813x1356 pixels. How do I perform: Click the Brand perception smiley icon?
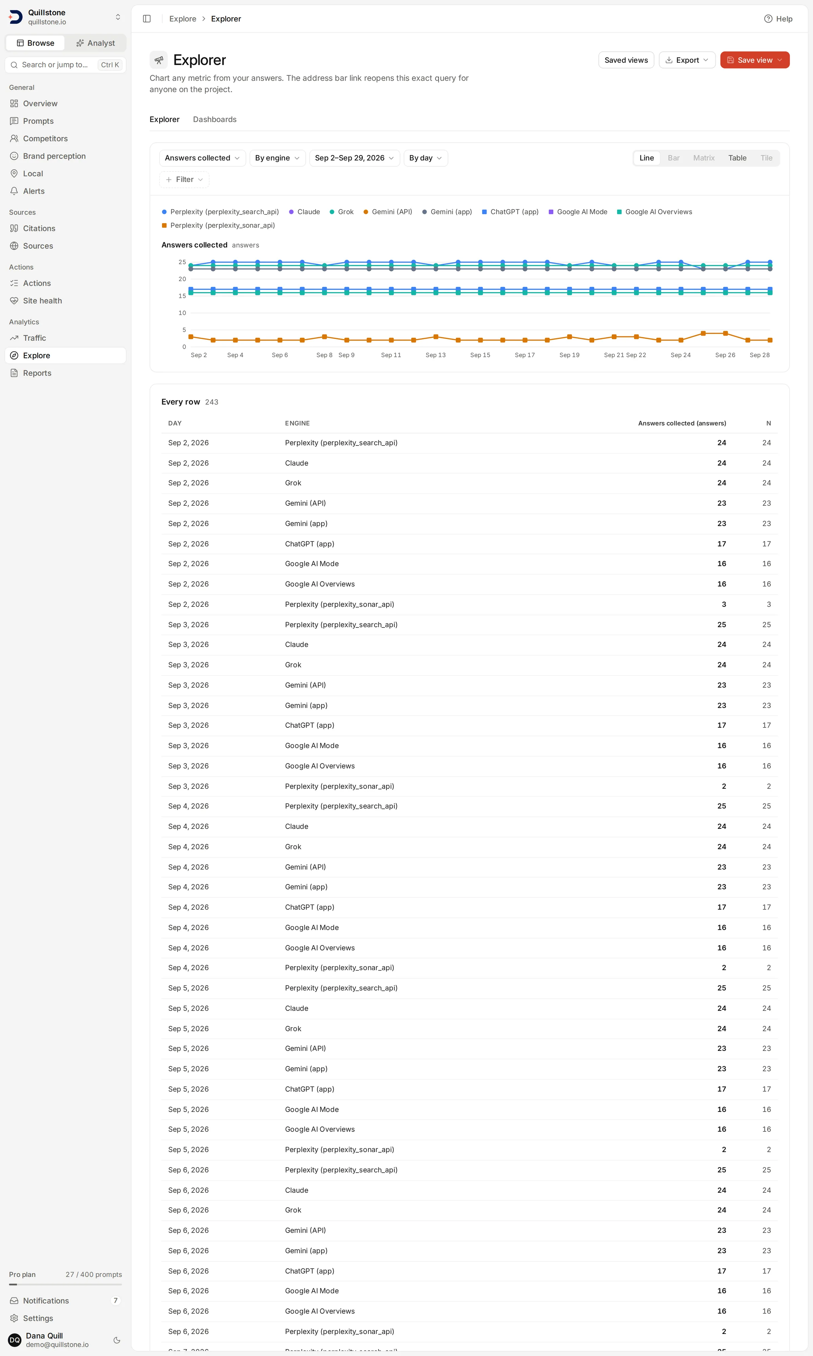pos(14,156)
